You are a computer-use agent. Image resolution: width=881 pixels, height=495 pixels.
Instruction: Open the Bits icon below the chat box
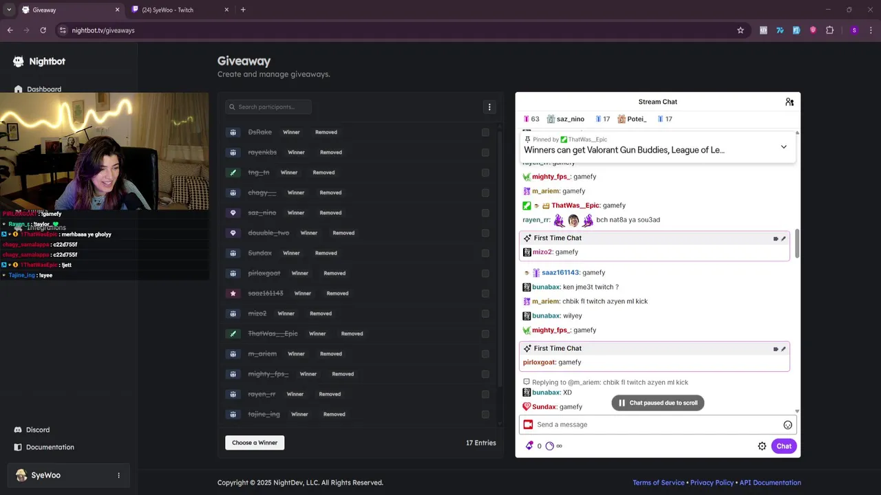pos(529,446)
